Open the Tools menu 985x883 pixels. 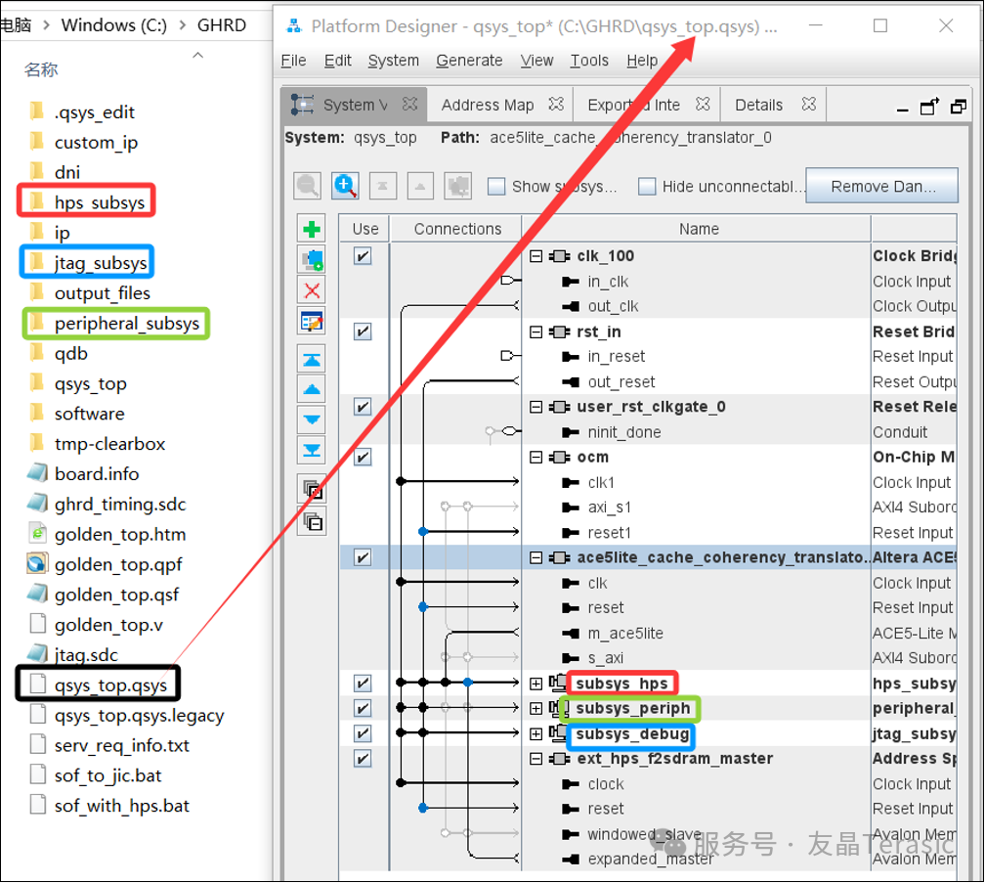coord(589,61)
